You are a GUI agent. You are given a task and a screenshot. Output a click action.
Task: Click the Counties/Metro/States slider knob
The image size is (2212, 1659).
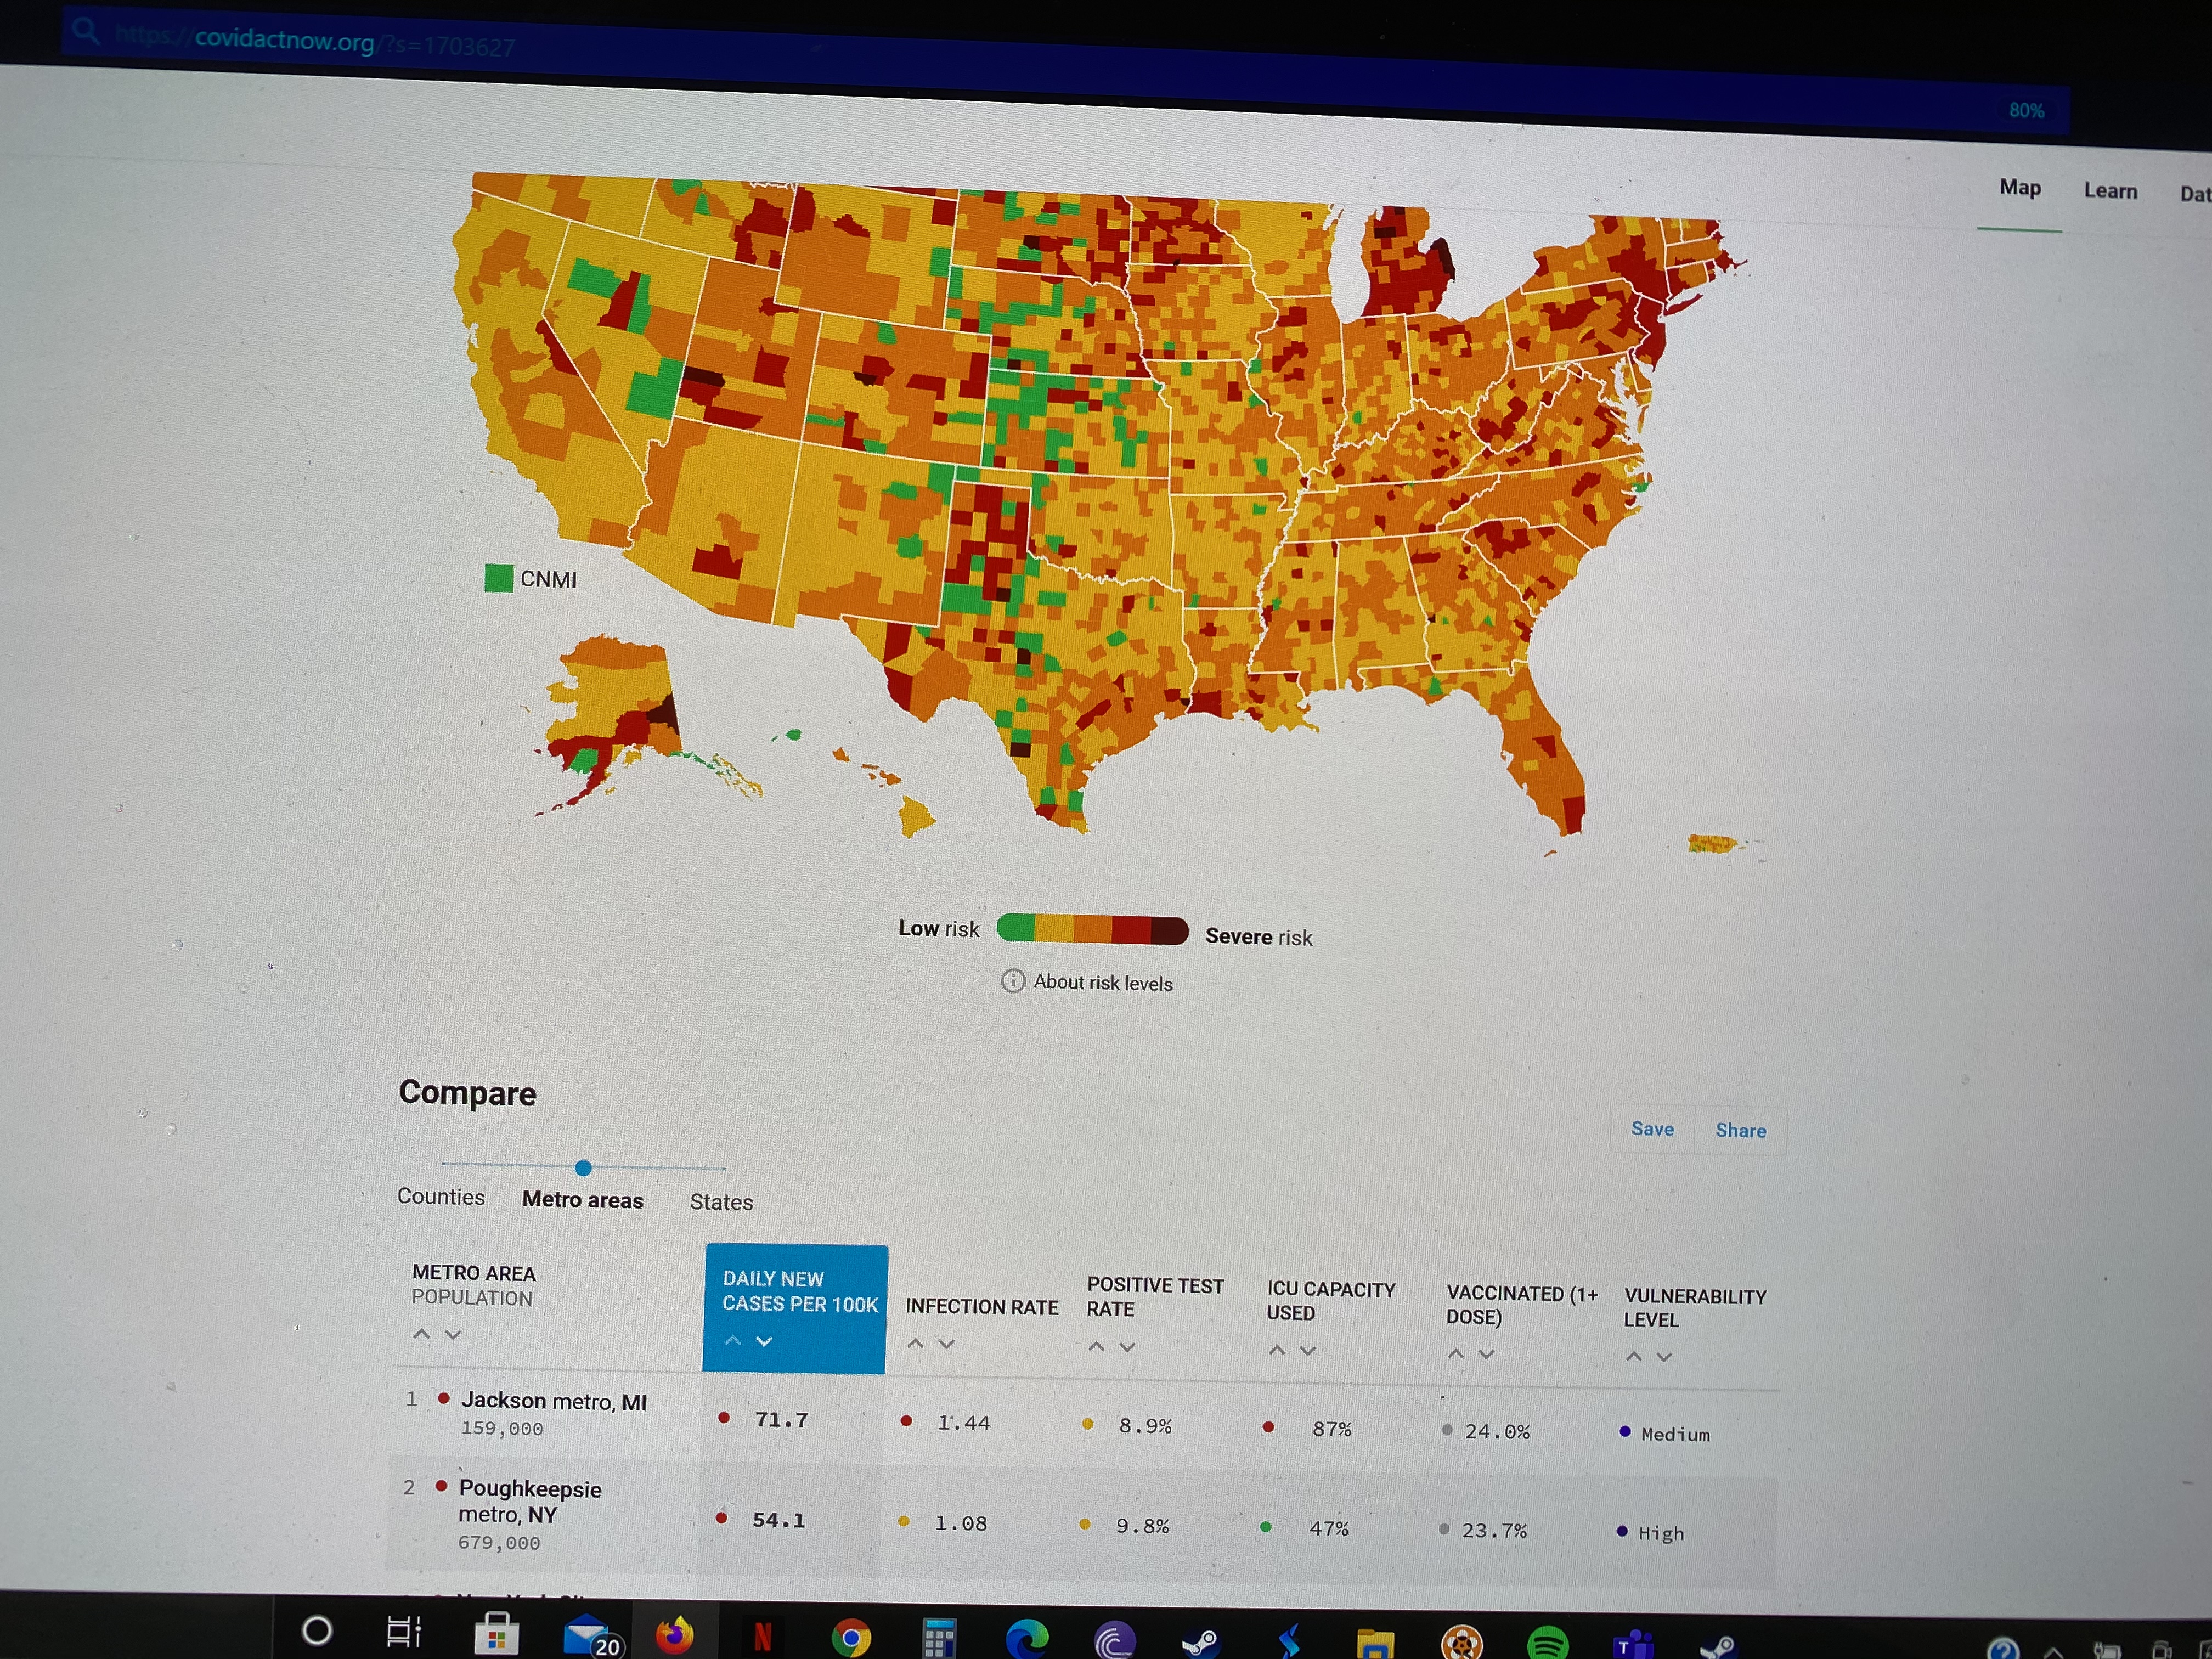point(583,1167)
